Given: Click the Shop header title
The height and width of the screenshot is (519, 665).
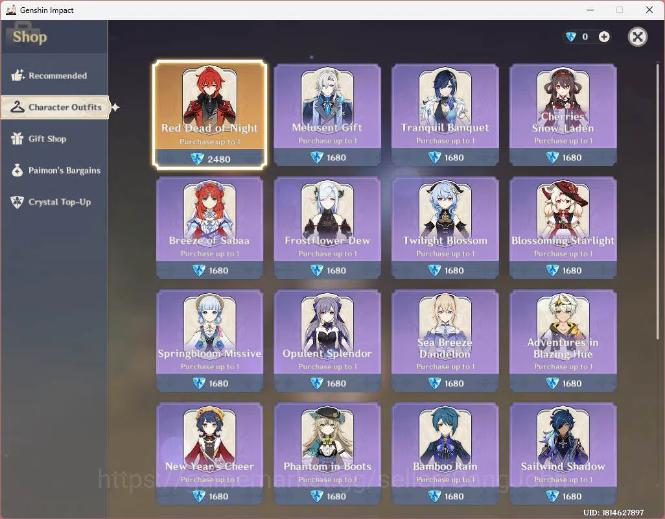Looking at the screenshot, I should point(30,37).
